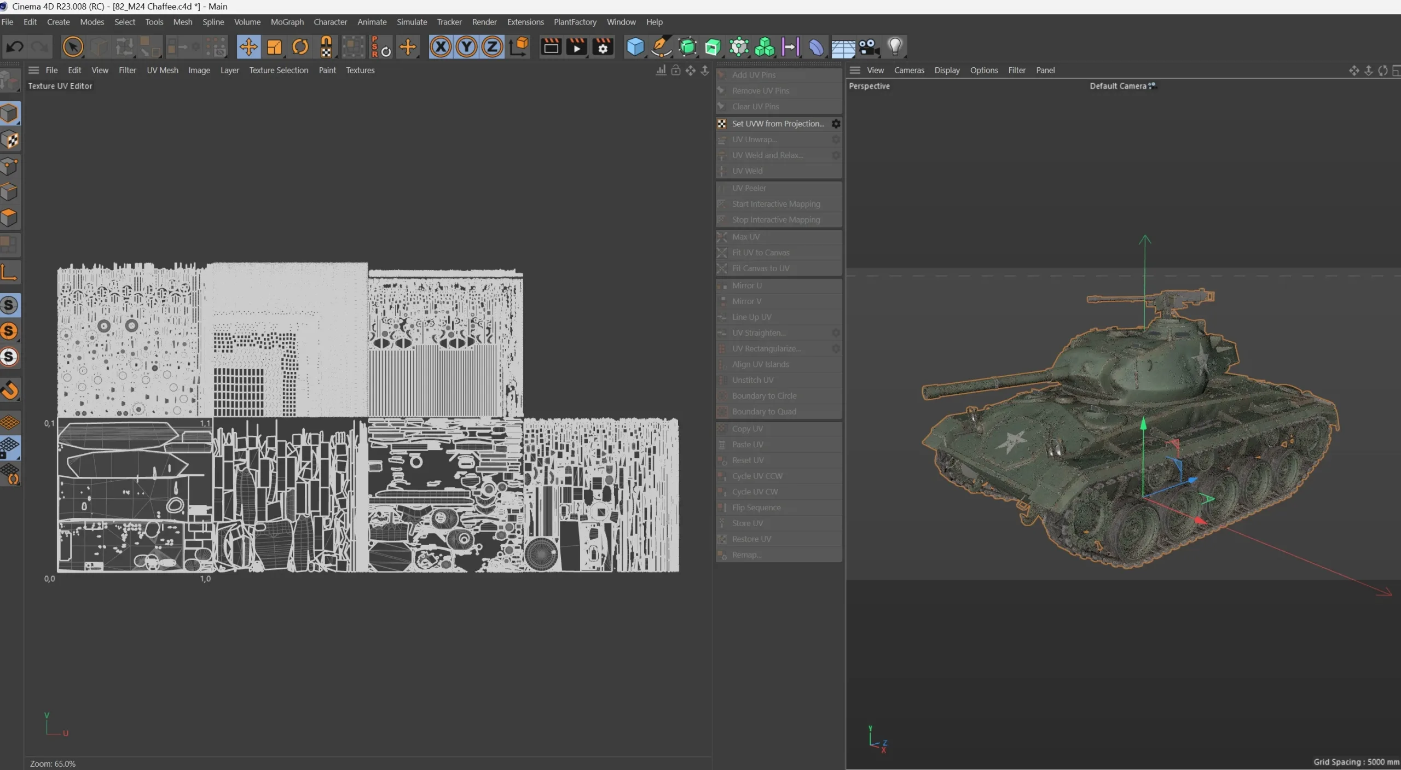Click the Camera object icon
Screen dimensions: 1401x770
(869, 47)
